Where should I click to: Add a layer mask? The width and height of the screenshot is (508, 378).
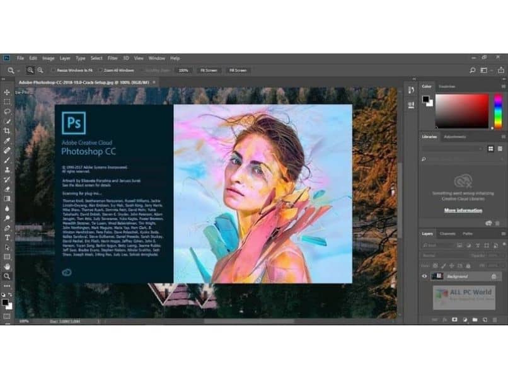click(454, 319)
